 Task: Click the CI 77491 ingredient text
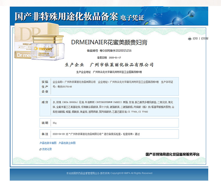[x=132, y=112]
